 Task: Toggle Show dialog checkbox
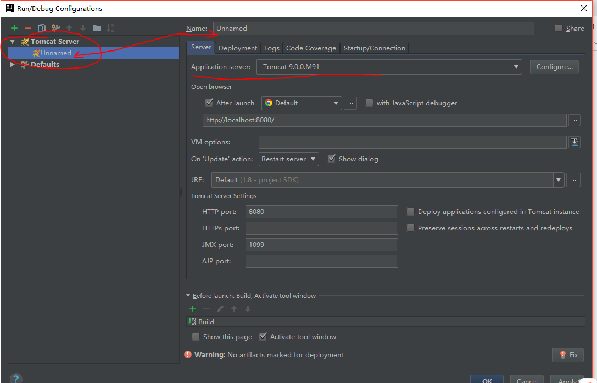tap(332, 159)
